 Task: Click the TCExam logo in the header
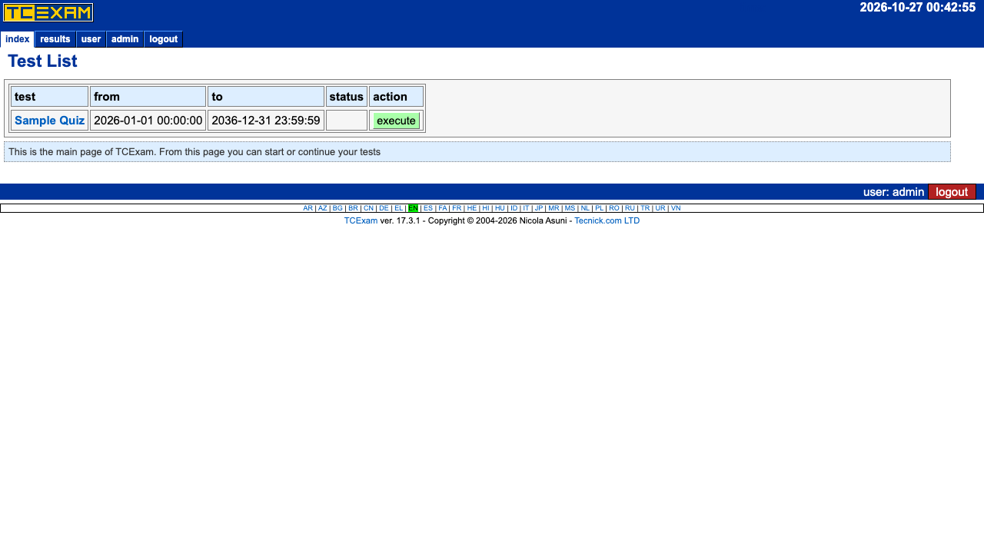pyautogui.click(x=48, y=12)
